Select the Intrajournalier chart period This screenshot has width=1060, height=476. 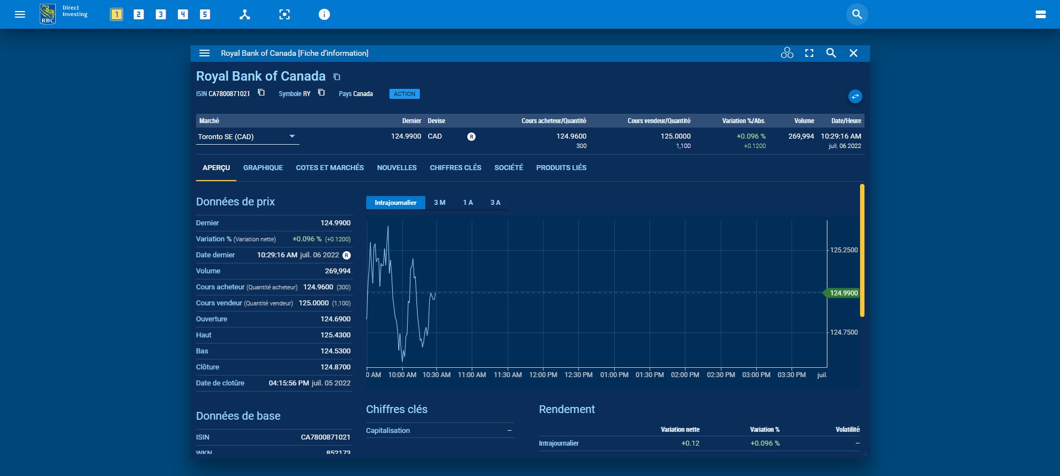pyautogui.click(x=395, y=203)
